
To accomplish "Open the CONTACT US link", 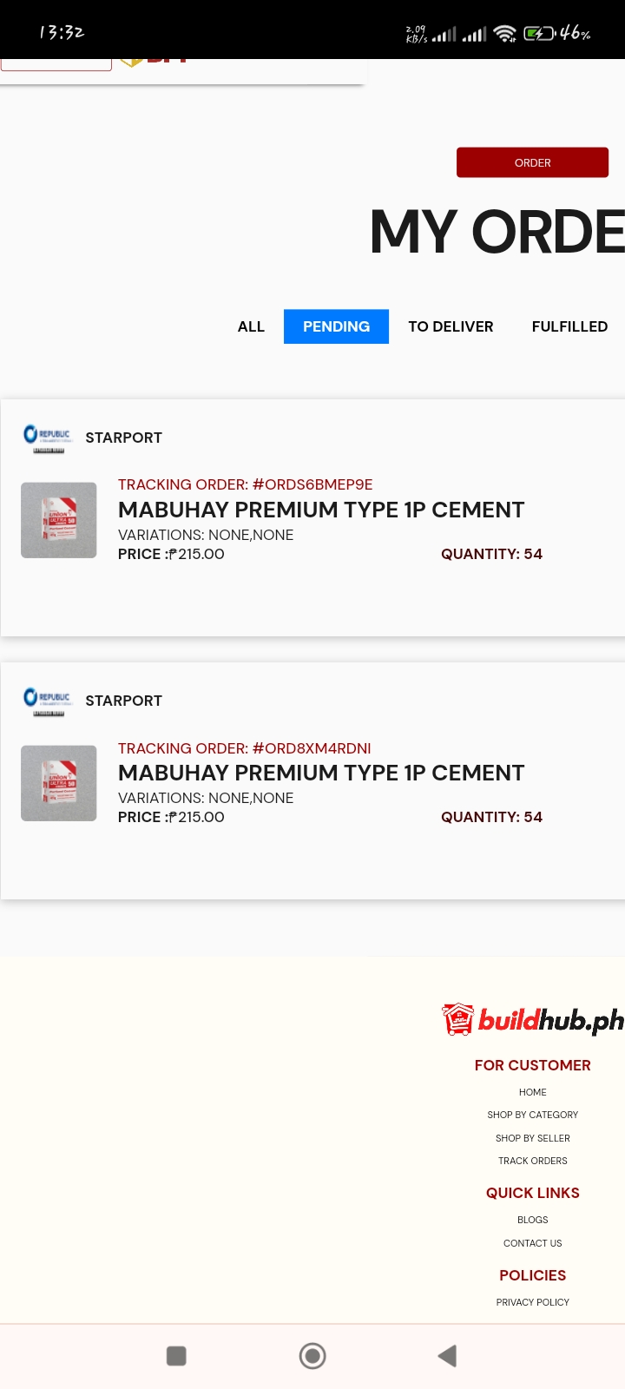I will pyautogui.click(x=533, y=1243).
